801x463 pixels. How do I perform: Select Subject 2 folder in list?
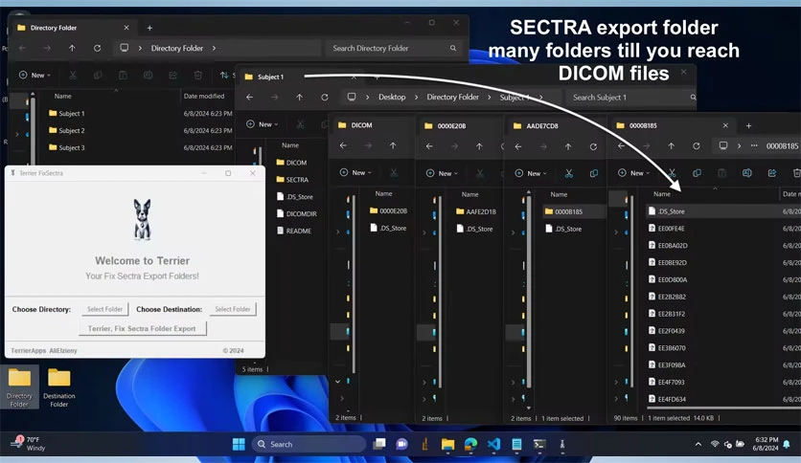point(72,130)
